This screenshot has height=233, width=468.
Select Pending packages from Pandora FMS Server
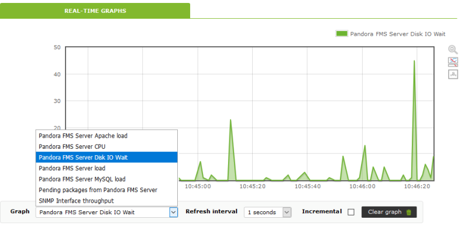106,190
